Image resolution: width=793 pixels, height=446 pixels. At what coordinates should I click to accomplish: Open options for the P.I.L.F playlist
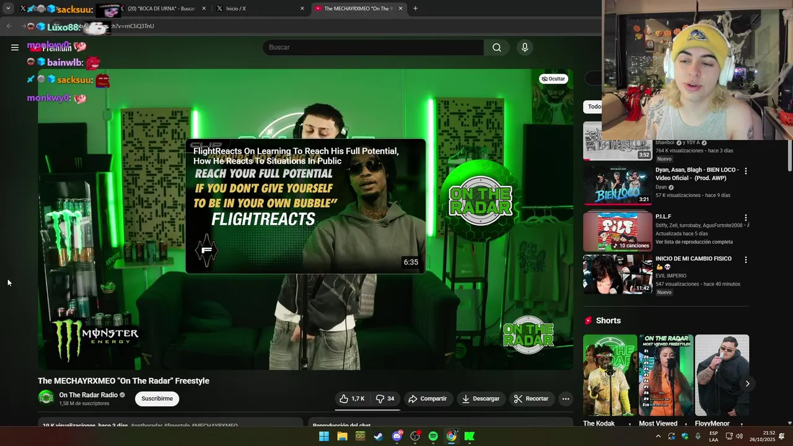click(746, 218)
